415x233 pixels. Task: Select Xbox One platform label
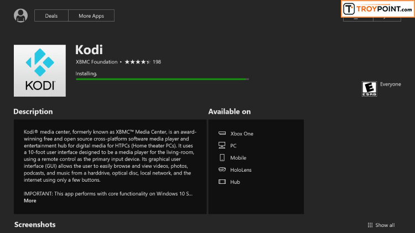(242, 134)
